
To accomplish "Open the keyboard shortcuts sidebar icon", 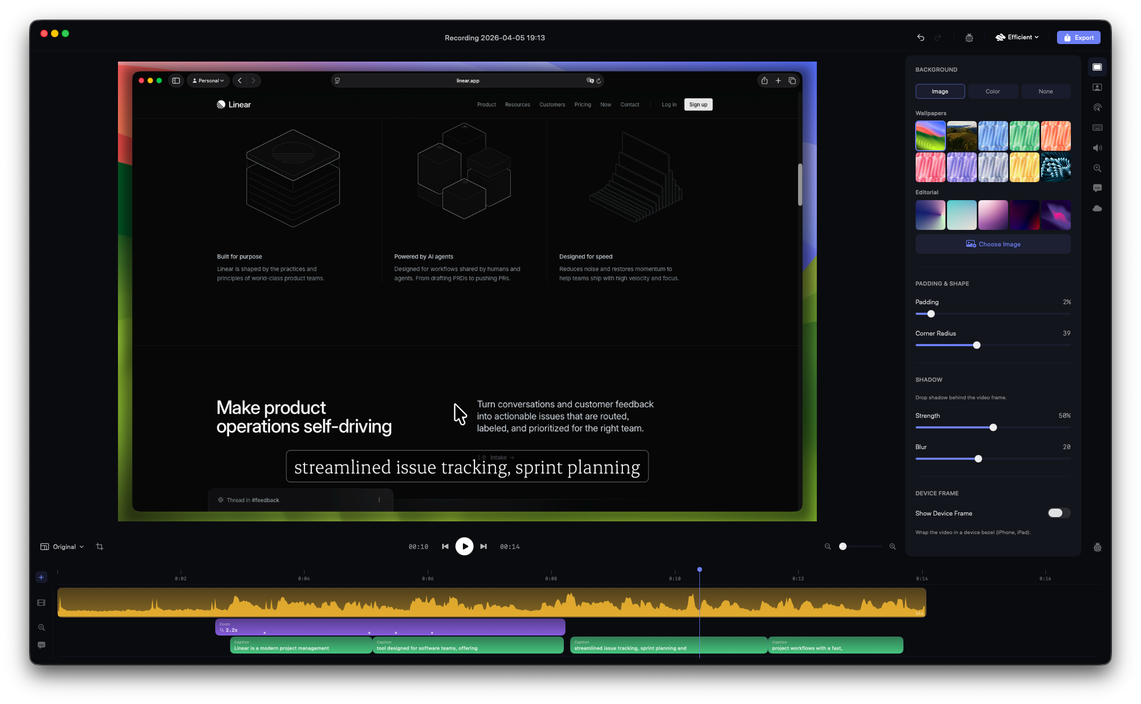I will tap(1097, 128).
